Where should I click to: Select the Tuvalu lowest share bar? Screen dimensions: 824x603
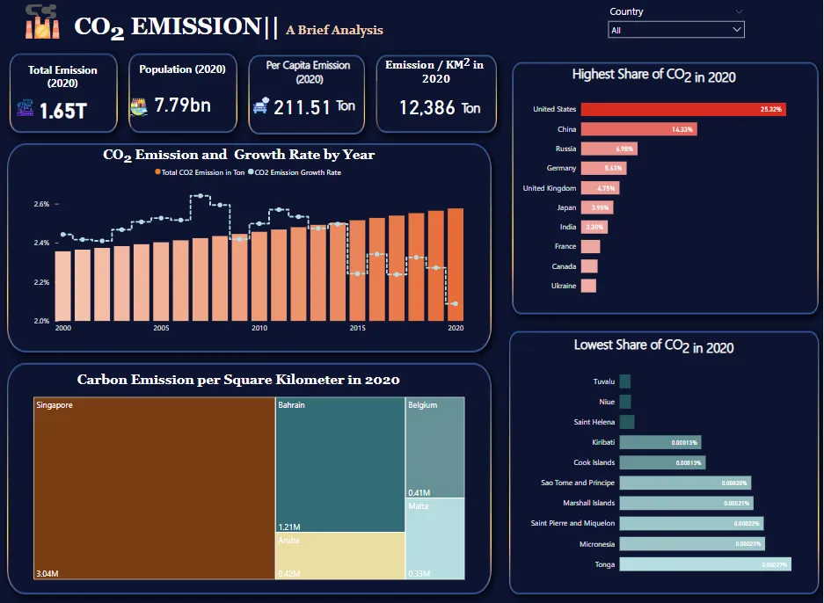click(x=625, y=381)
